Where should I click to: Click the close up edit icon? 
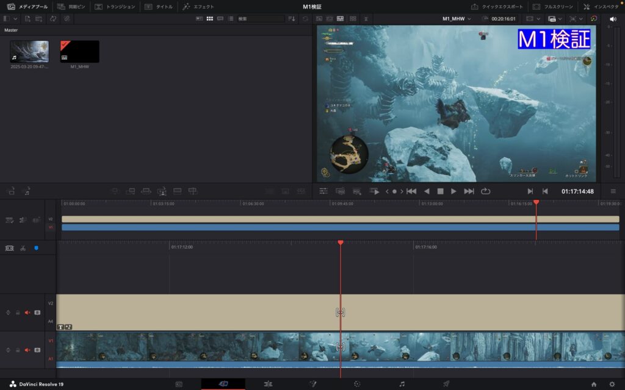pos(161,191)
